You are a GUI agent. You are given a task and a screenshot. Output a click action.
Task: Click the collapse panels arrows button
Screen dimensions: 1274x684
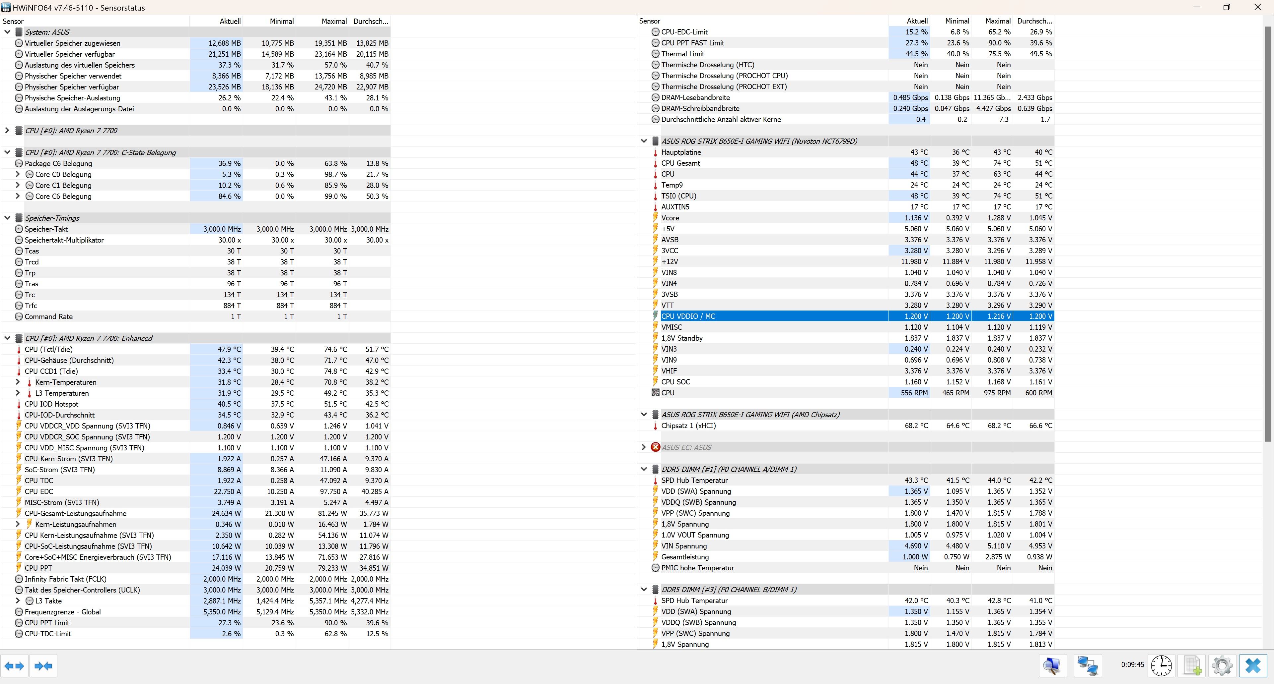click(x=43, y=666)
